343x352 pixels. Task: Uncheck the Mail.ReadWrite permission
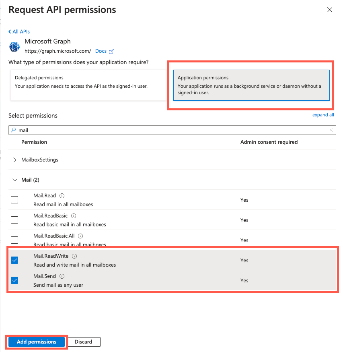click(14, 260)
